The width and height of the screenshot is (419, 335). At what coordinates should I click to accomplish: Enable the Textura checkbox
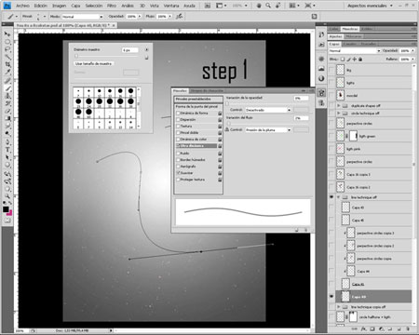pos(178,127)
